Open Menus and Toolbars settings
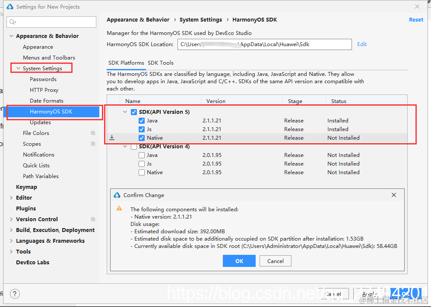Screen dimensions: 431x307 click(x=49, y=58)
